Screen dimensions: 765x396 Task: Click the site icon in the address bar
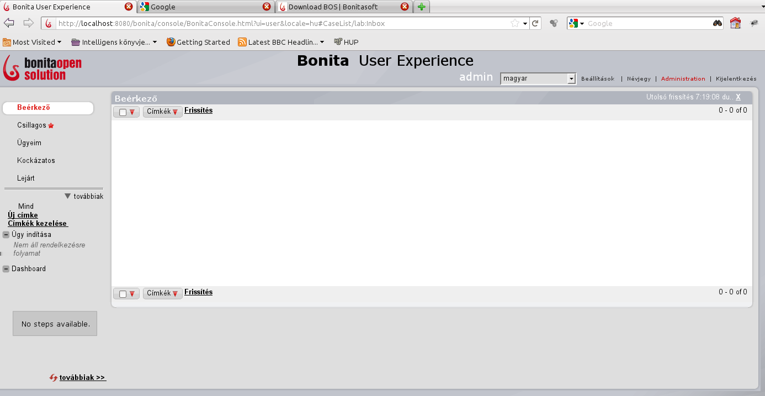(49, 23)
